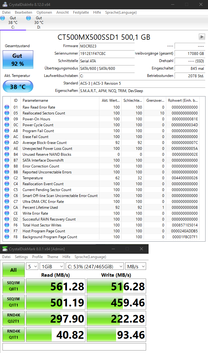Screen dimensions: 208x353
Task: Open Bearbeiten menu in CrystalDiskInfo
Action: pyautogui.click(x=23, y=12)
